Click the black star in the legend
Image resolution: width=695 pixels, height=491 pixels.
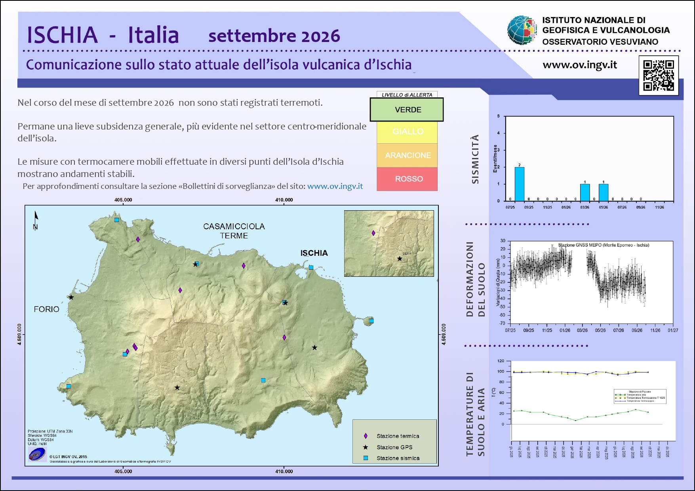(x=366, y=447)
